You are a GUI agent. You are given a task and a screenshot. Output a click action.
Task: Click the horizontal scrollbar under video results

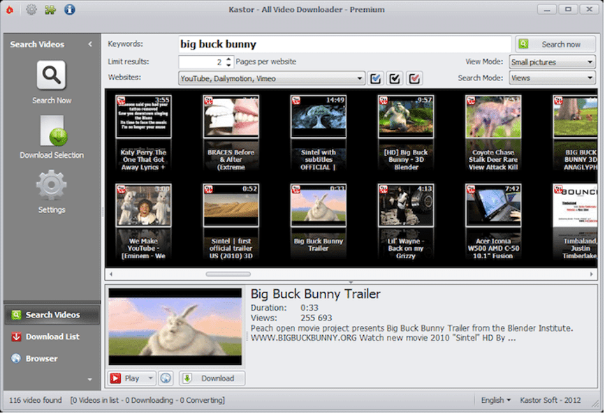[x=228, y=274]
